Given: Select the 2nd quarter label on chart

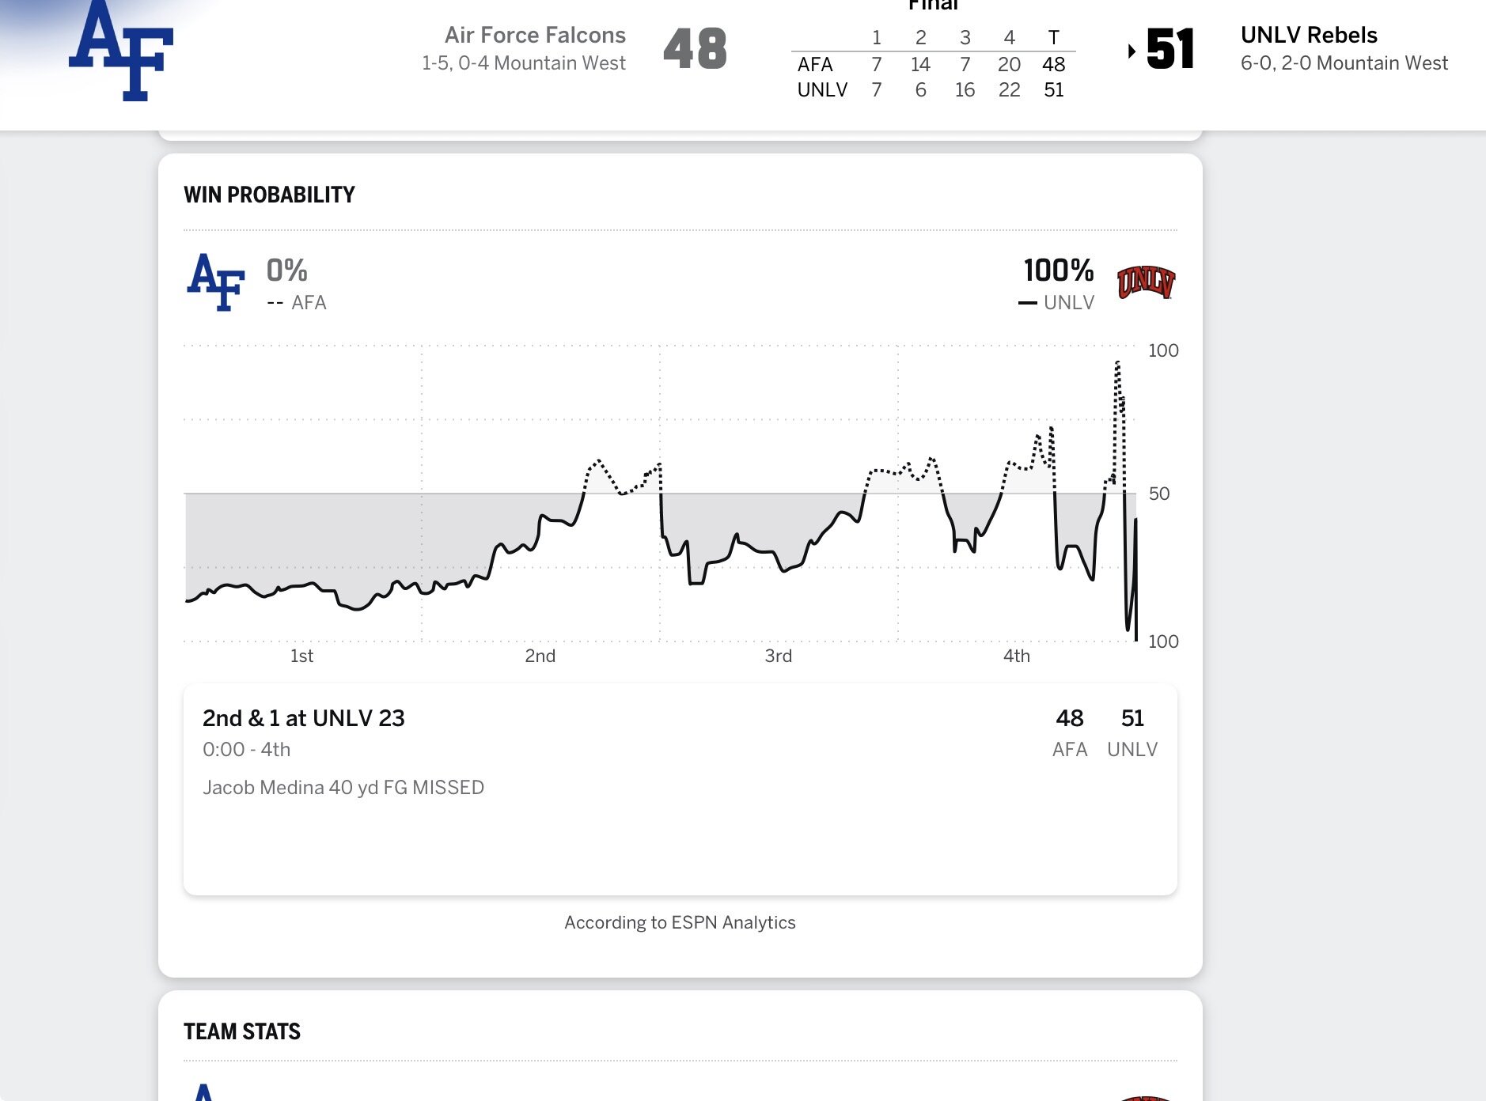Looking at the screenshot, I should coord(540,656).
